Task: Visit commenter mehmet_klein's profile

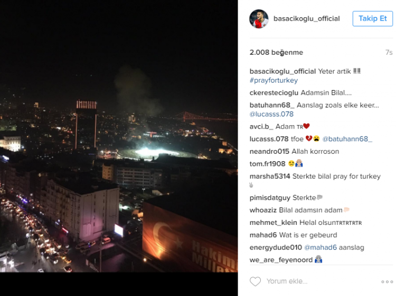Action: pyautogui.click(x=274, y=223)
